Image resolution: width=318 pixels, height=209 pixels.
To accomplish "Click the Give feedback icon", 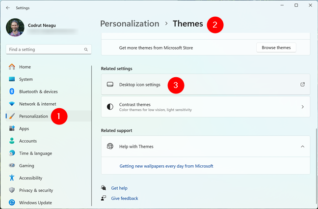I will [104, 198].
